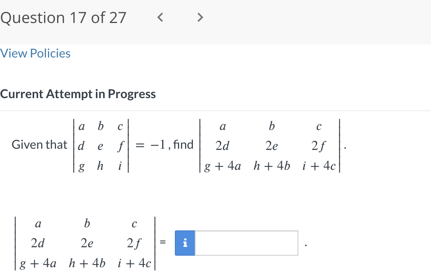Click the right navigation arrow near question counter
This screenshot has width=431, height=276.
[200, 17]
